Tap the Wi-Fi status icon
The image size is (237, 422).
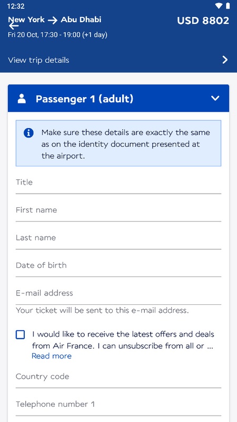point(219,6)
